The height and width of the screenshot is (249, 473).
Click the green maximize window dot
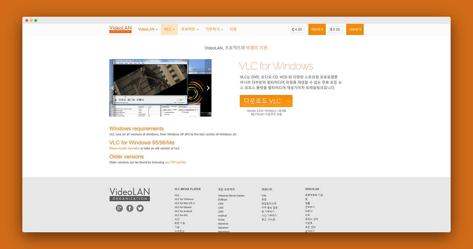pyautogui.click(x=36, y=20)
